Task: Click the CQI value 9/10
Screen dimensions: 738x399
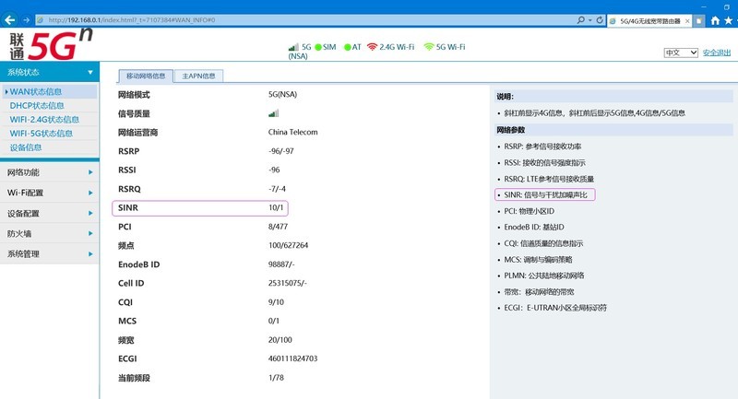Action: click(x=276, y=302)
